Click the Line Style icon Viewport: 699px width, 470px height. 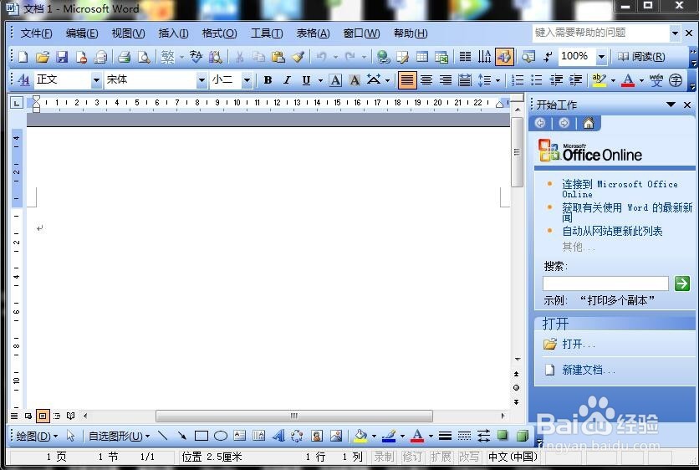(x=445, y=436)
